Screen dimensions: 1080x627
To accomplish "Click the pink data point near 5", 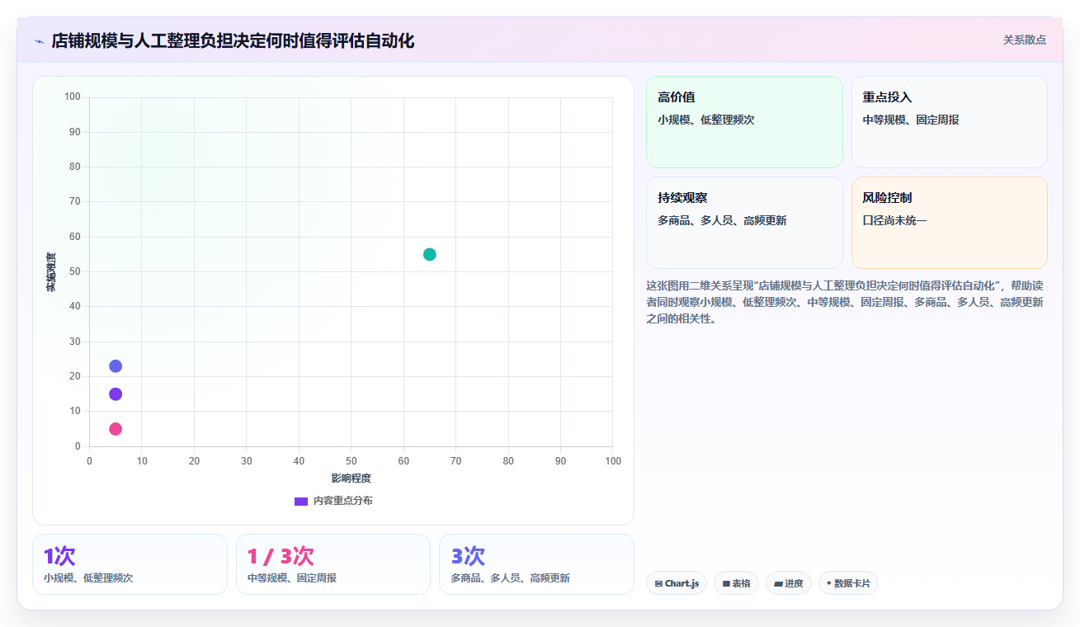I will pyautogui.click(x=116, y=429).
